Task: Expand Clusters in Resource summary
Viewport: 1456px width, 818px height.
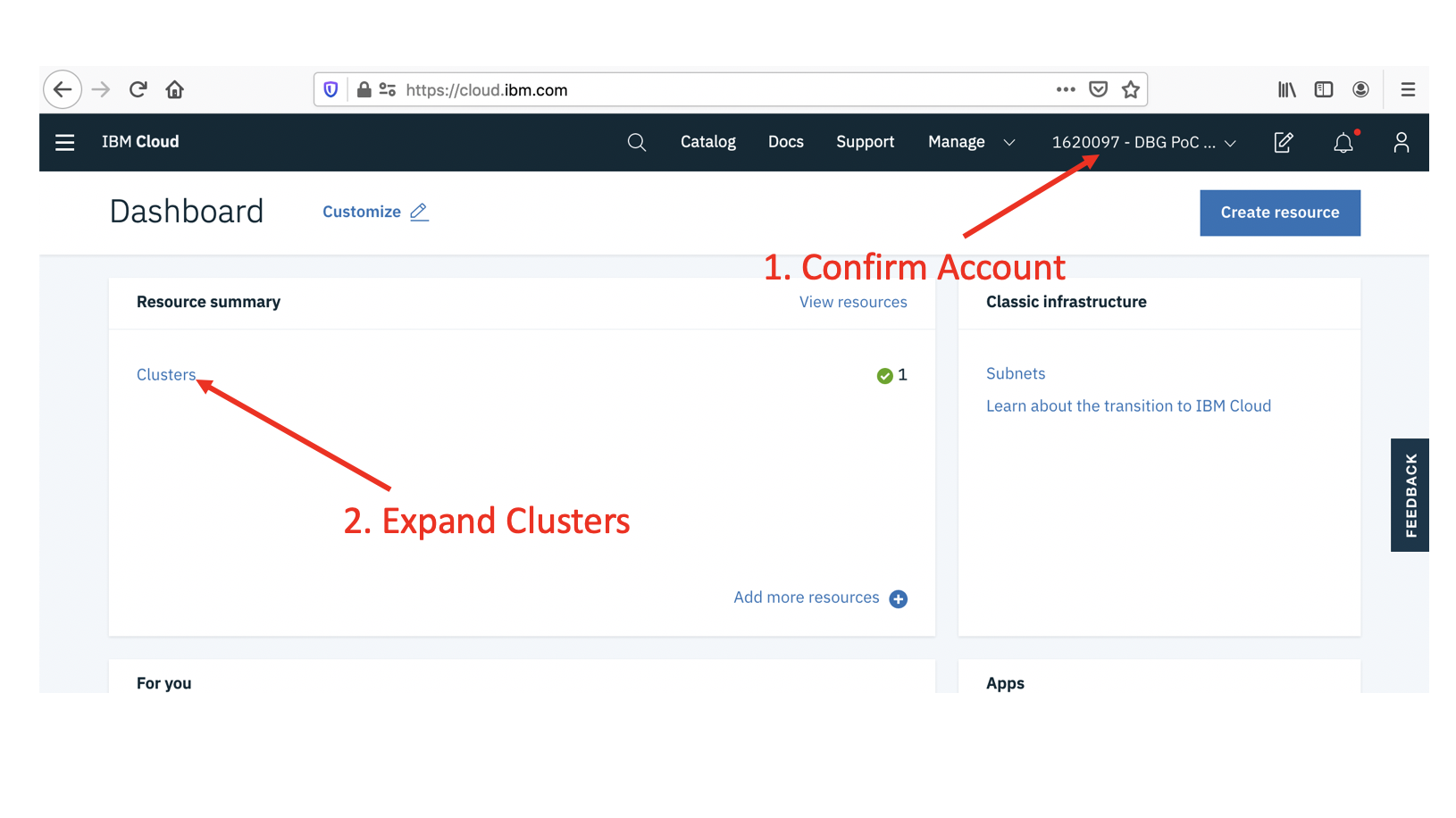Action: pyautogui.click(x=166, y=375)
